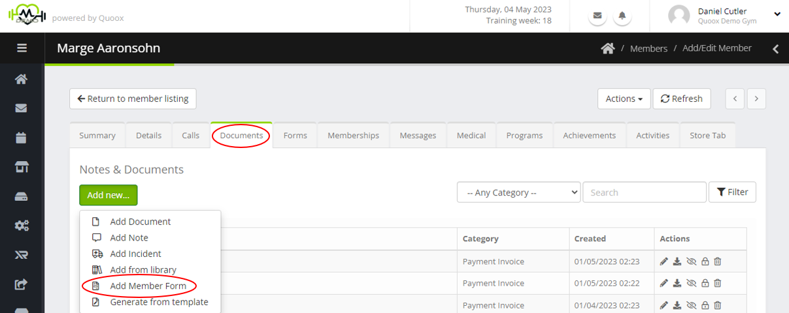Lock the 01/04/2023 02:23 invoice
Viewport: 789px width, 313px height.
(705, 305)
